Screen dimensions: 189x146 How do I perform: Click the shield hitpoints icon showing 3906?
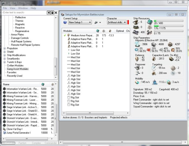[x=137, y=44]
